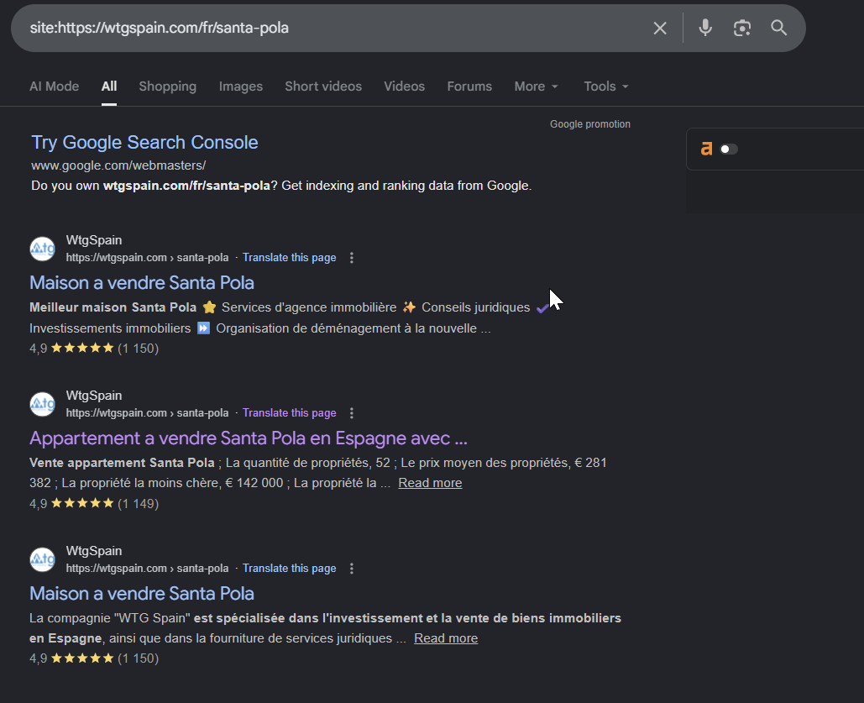The width and height of the screenshot is (864, 703).
Task: Switch to AI Mode tab
Action: [54, 87]
